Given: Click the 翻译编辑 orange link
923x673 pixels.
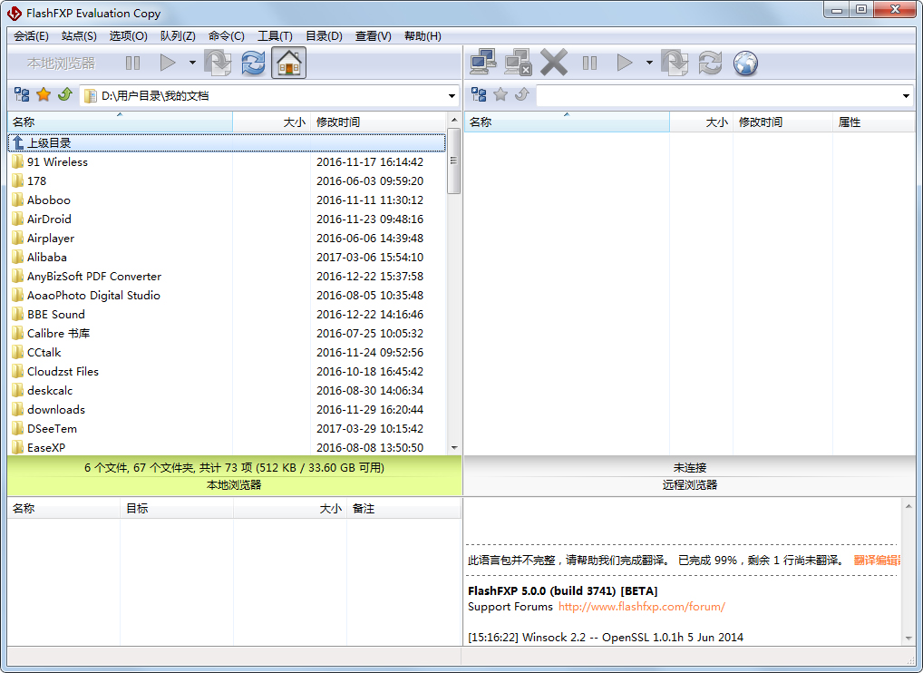Looking at the screenshot, I should 877,560.
